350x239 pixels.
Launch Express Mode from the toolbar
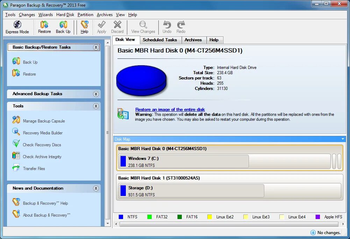[17, 27]
